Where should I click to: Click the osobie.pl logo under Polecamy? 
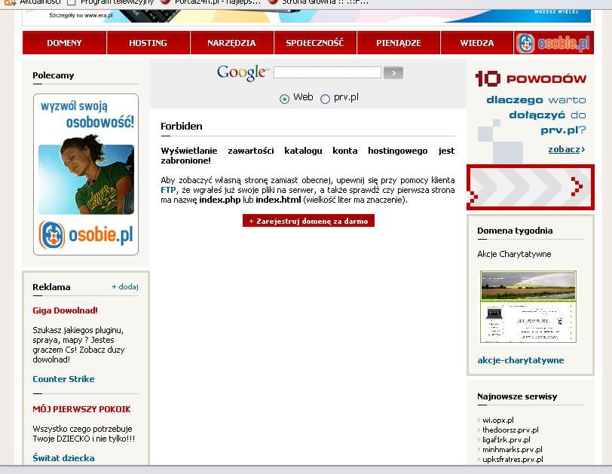point(86,234)
